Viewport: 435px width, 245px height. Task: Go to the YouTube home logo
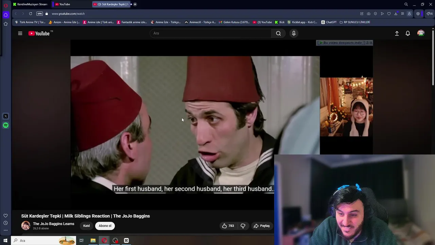coord(39,33)
